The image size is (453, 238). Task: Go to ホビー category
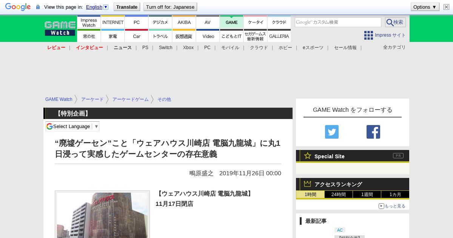click(285, 48)
